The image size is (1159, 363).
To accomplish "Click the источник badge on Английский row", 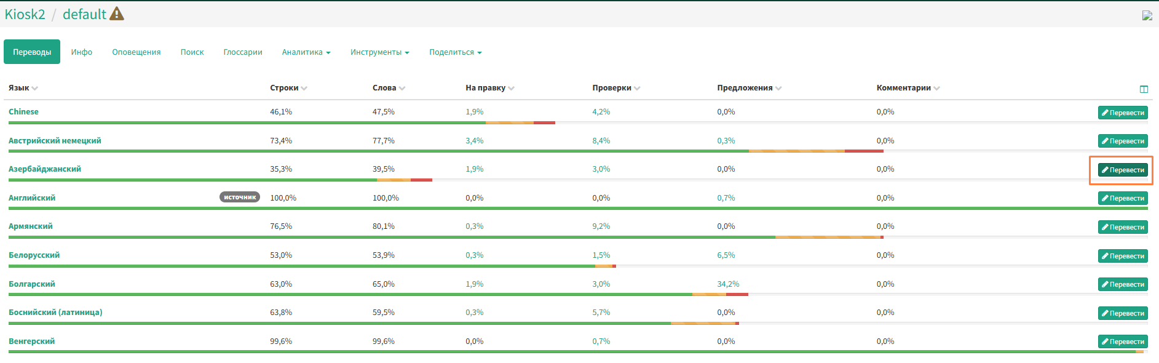I will (x=239, y=197).
